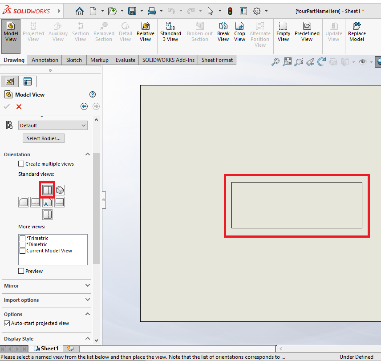Screen dimensions: 381x361
Task: Select the Empty View tool
Action: [283, 31]
